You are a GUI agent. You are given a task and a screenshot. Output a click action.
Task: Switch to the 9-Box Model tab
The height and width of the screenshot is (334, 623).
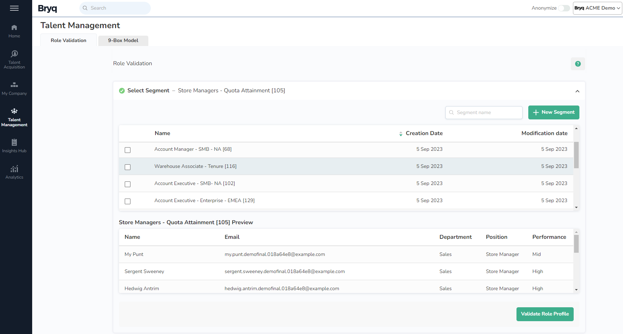[123, 41]
